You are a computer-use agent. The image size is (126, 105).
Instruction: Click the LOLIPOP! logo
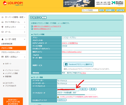[x=13, y=3]
